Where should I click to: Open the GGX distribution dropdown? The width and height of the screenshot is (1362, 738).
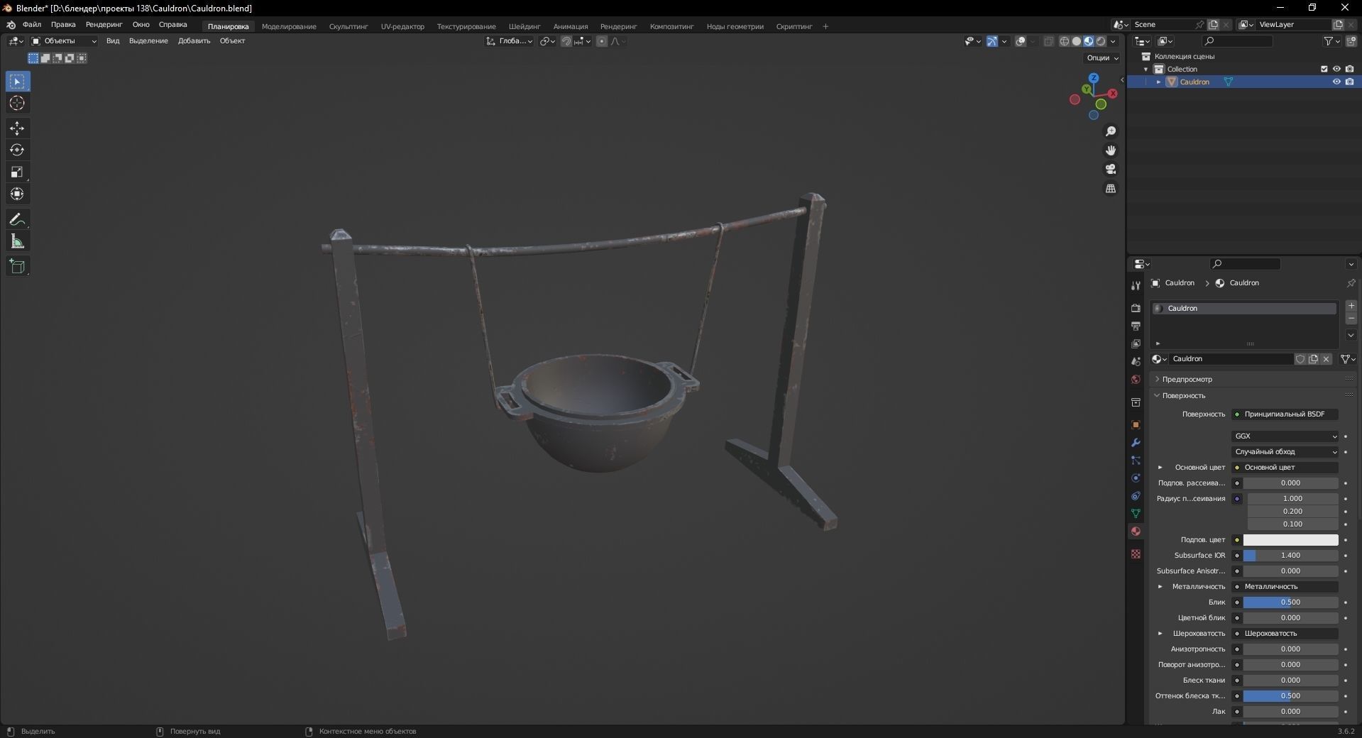tap(1285, 436)
